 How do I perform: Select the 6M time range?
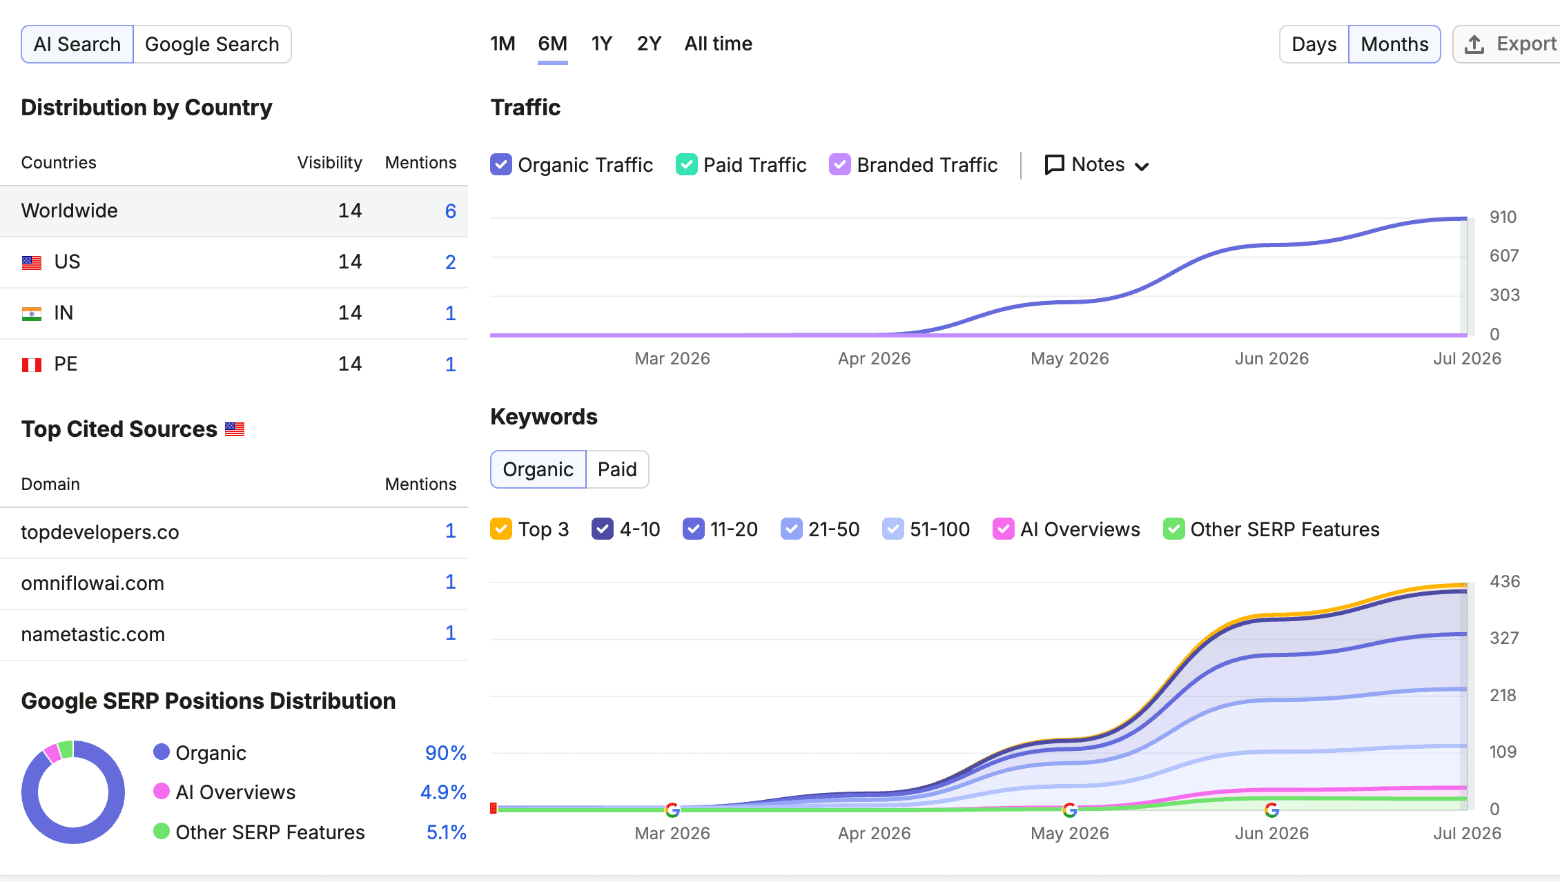pyautogui.click(x=552, y=44)
